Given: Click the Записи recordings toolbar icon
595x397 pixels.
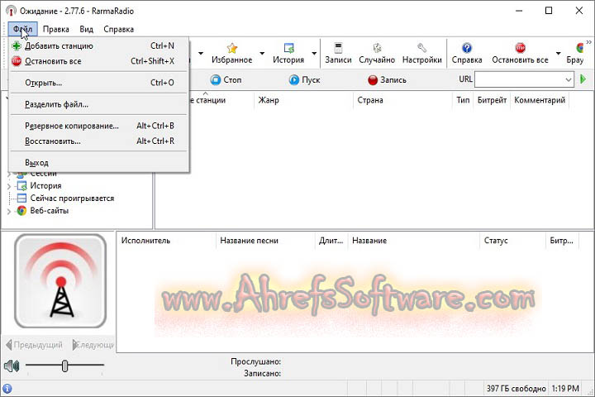Looking at the screenshot, I should (x=338, y=48).
